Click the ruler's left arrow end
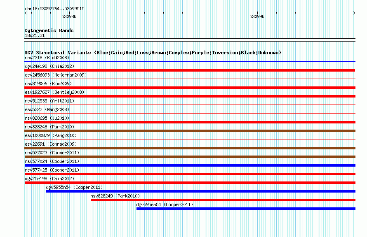This screenshot has width=367, height=237. click(x=26, y=13)
